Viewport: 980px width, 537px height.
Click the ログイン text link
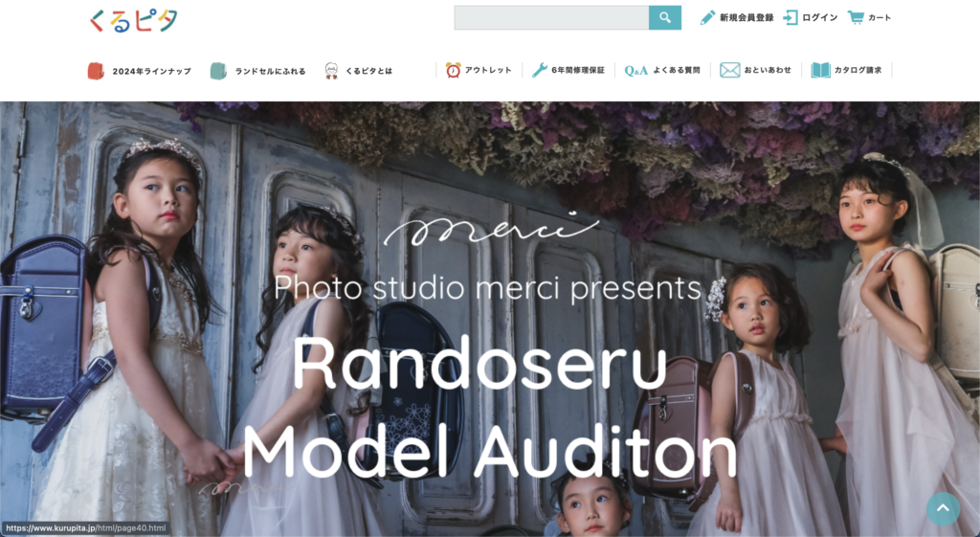tap(820, 17)
